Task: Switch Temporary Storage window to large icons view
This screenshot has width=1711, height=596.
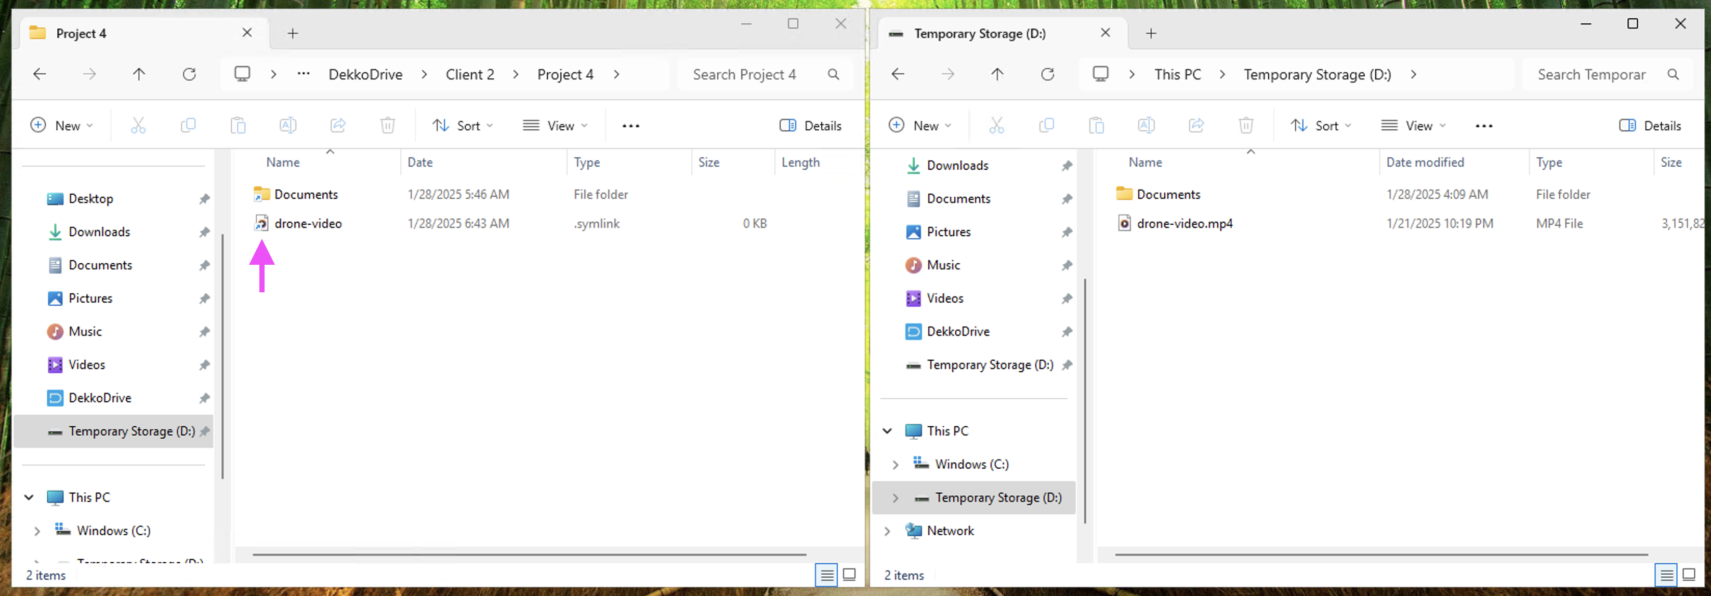Action: (1689, 575)
